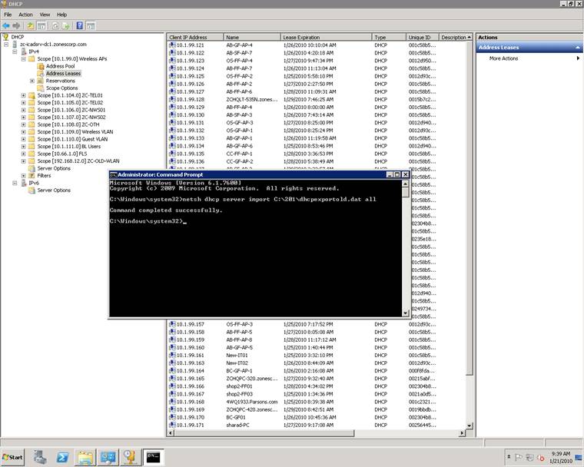Toggle the Show/Hide Console Tree toolbar icon
The width and height of the screenshot is (584, 467).
coord(41,25)
